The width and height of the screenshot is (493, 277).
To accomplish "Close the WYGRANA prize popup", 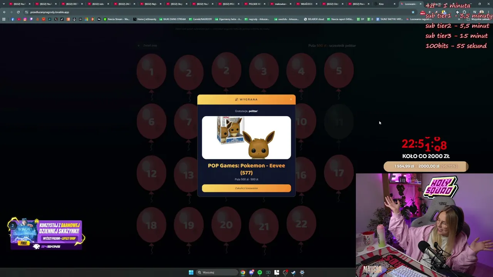I will click(291, 99).
